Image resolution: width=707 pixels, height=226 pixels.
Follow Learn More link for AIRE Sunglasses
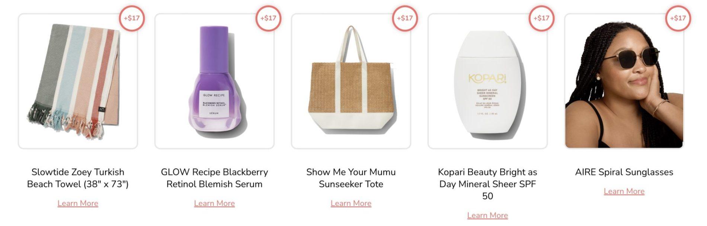pos(624,191)
